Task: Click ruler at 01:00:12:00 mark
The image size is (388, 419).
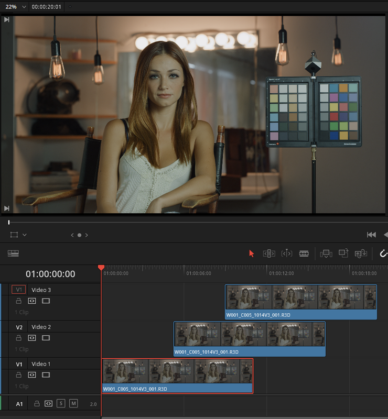Action: tap(281, 273)
